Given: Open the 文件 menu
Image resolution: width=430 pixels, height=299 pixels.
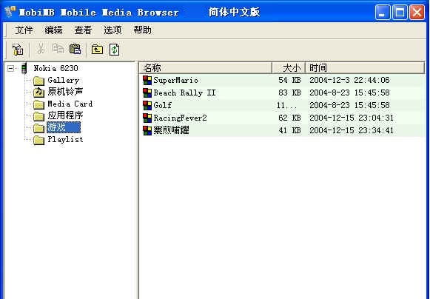Looking at the screenshot, I should (24, 30).
